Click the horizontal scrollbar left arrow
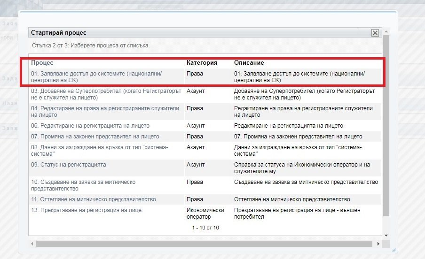Screen dimensions: 425x259 click(32, 244)
